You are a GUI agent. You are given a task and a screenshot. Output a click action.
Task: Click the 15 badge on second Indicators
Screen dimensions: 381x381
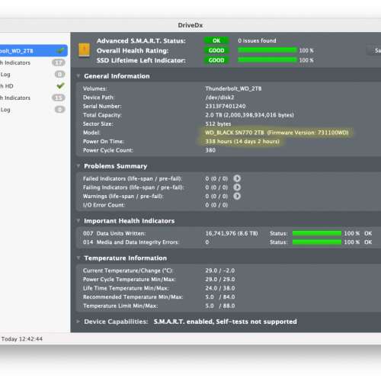click(x=59, y=98)
